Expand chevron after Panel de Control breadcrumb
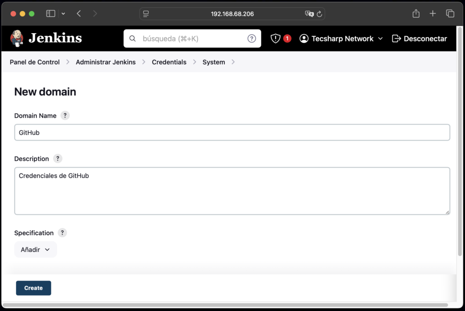 point(68,62)
